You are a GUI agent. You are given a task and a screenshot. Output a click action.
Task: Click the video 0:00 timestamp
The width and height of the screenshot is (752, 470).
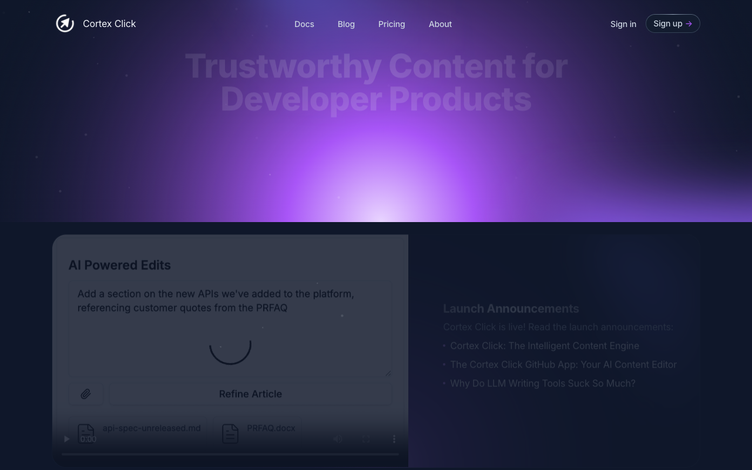point(88,439)
